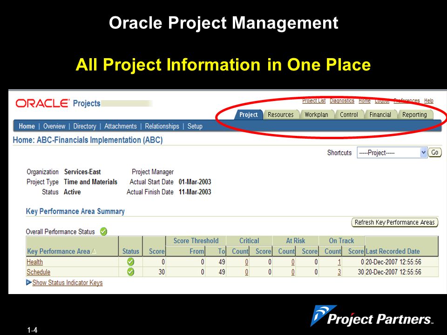Image resolution: width=447 pixels, height=335 pixels.
Task: Click Health row Critical count 0
Action: click(x=247, y=262)
